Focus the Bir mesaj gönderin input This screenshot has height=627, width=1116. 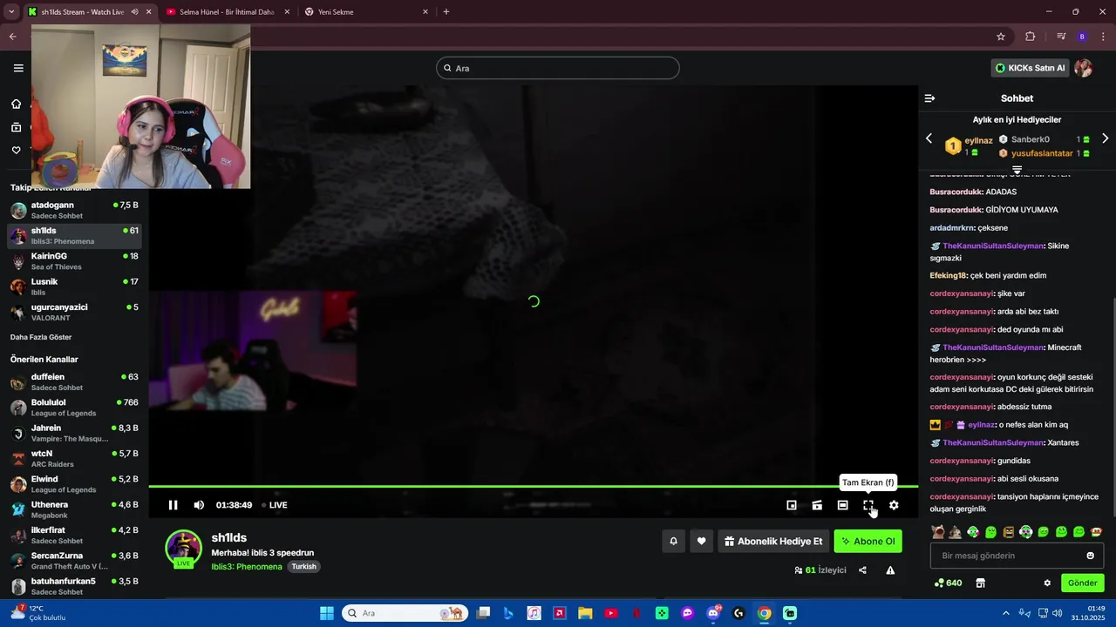[x=1017, y=556]
